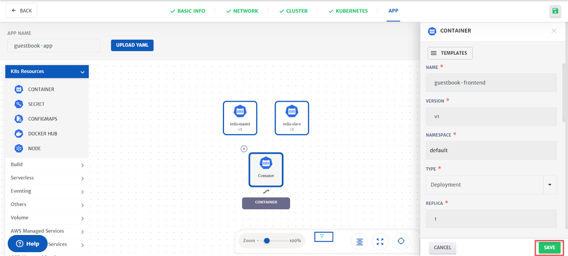Click the center canvas target icon
Image resolution: width=568 pixels, height=256 pixels.
pyautogui.click(x=401, y=242)
